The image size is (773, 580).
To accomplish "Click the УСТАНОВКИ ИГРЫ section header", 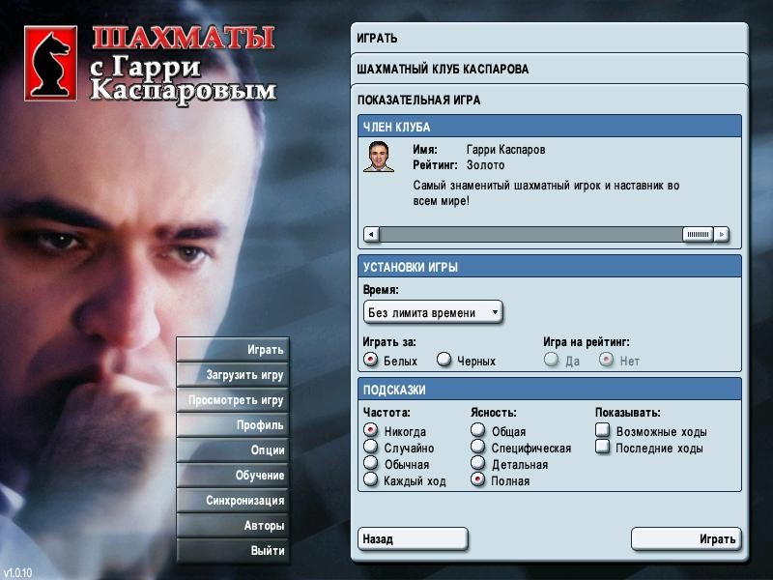I will pyautogui.click(x=550, y=267).
